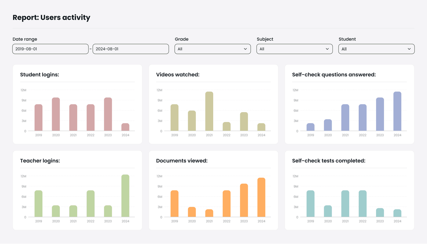Open the Grade dropdown

coord(212,49)
